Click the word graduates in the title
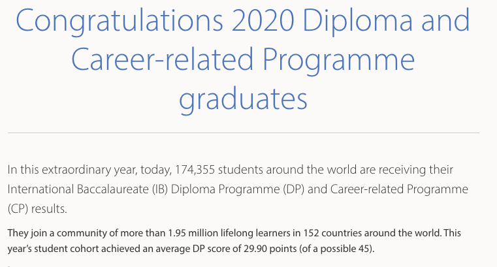Image resolution: width=497 pixels, height=267 pixels. pyautogui.click(x=243, y=99)
